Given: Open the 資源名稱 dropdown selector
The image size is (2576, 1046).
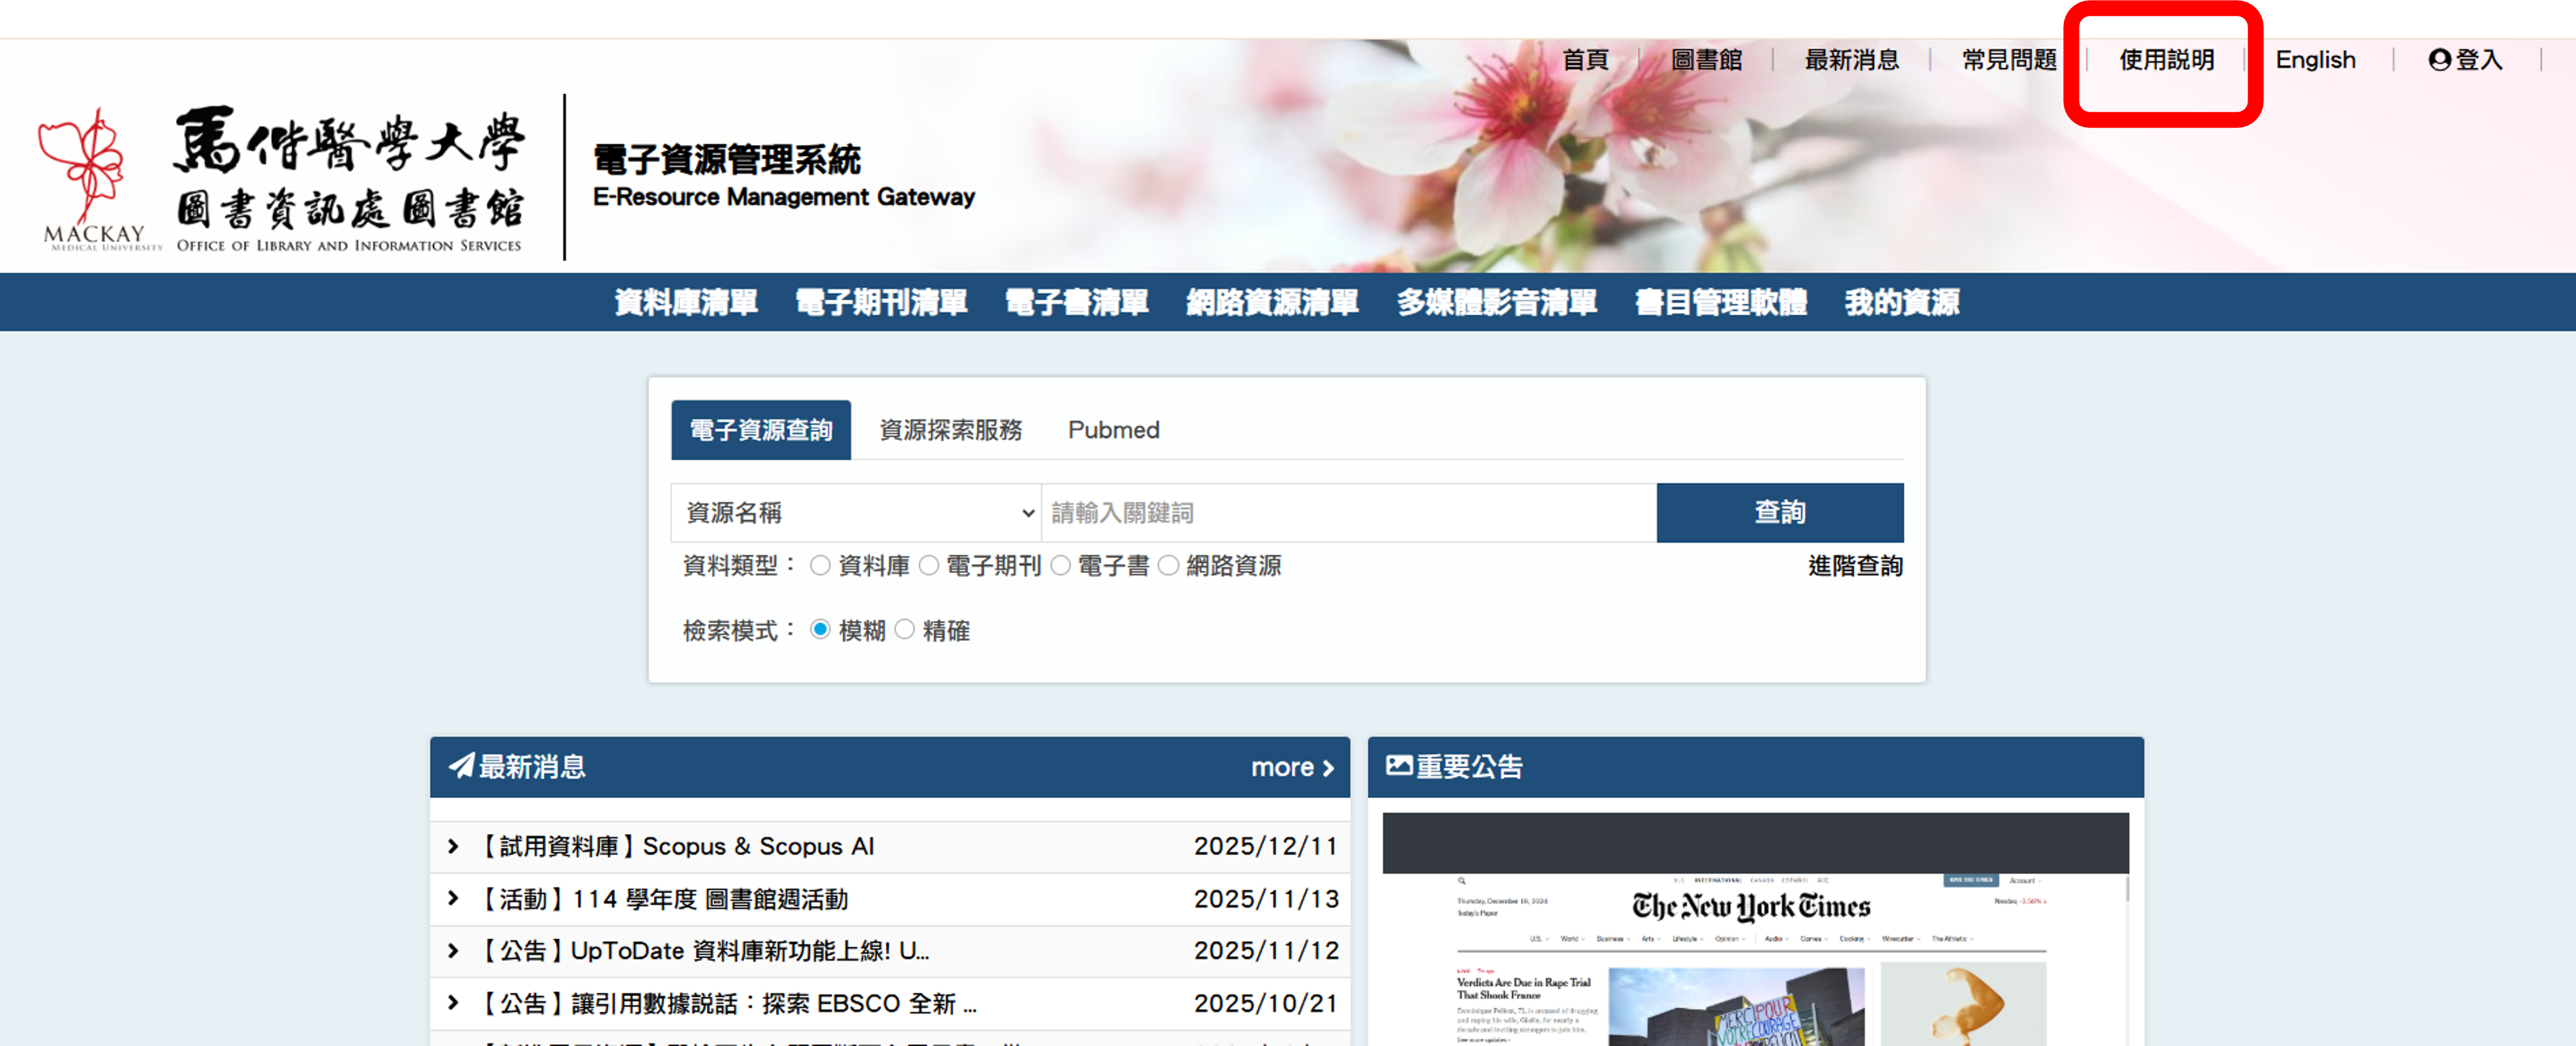Looking at the screenshot, I should point(857,512).
